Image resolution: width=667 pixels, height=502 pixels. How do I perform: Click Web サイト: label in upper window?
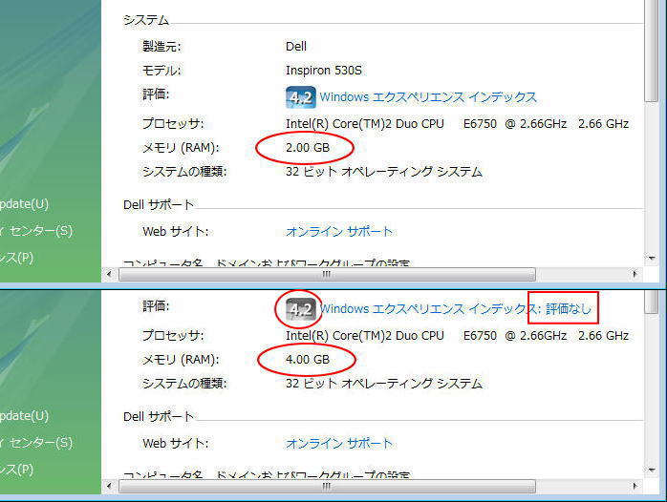[x=175, y=232]
